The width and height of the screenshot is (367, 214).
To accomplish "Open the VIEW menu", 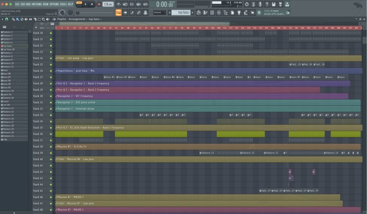I will pos(46,4).
